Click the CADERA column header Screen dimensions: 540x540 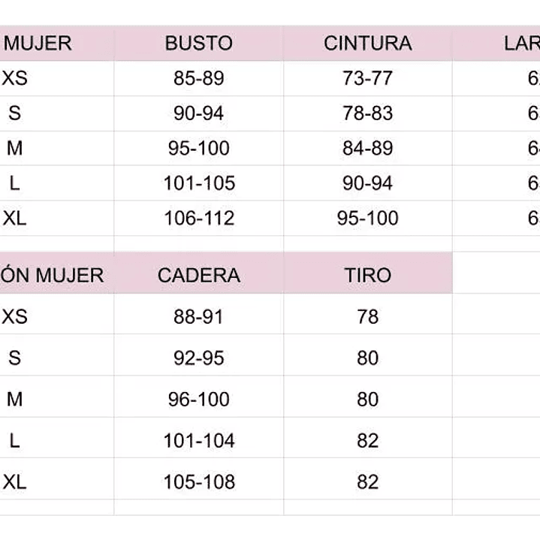[x=198, y=275]
